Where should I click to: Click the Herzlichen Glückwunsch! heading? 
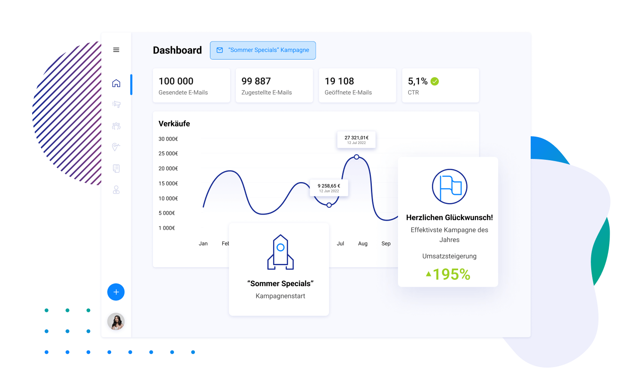450,218
